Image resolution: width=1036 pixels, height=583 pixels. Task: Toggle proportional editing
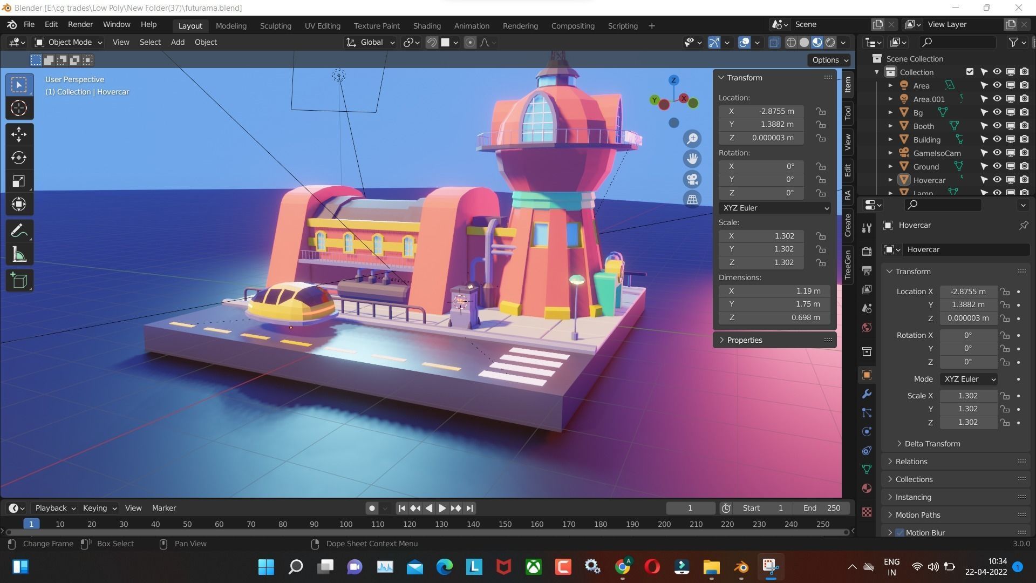[x=470, y=42]
